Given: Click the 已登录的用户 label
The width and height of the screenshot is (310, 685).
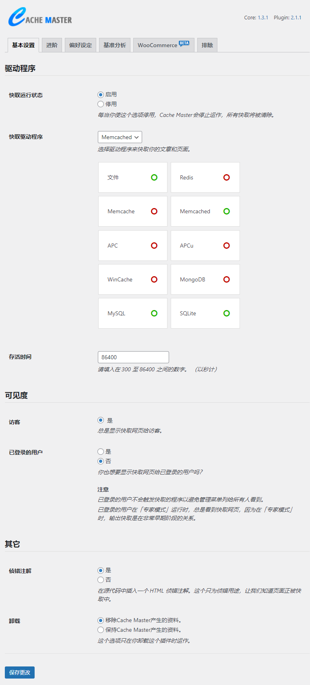Looking at the screenshot, I should click(26, 452).
